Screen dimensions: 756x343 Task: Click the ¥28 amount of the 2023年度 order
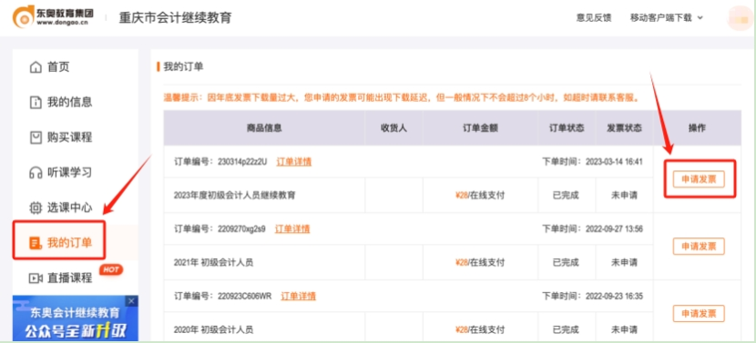tap(462, 196)
